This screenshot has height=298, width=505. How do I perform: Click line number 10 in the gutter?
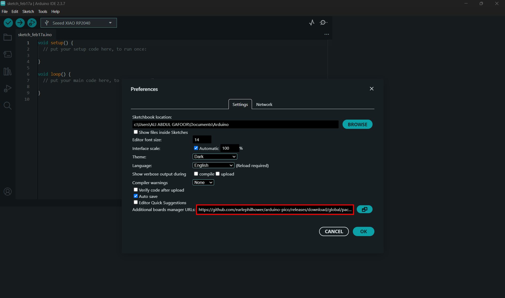27,99
